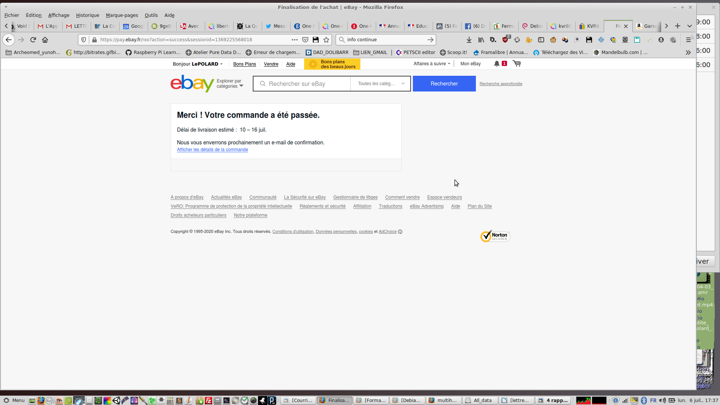Open eBay notifications bell
The height and width of the screenshot is (405, 720).
[x=496, y=63]
